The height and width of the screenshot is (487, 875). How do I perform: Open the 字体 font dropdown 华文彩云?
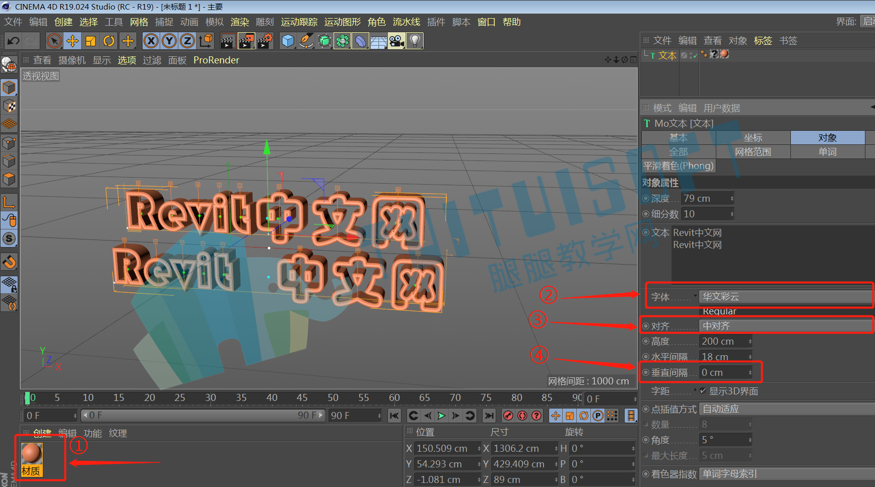click(786, 296)
